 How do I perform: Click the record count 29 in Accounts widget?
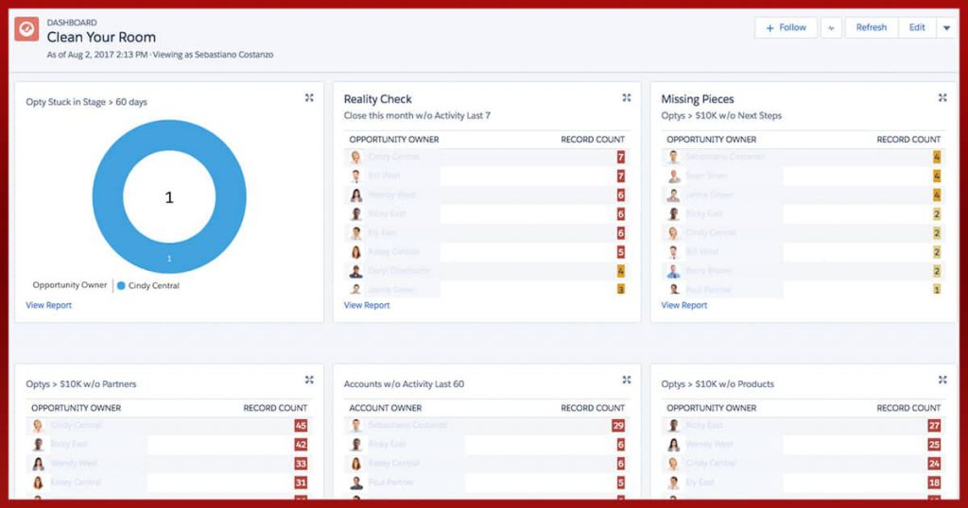618,426
